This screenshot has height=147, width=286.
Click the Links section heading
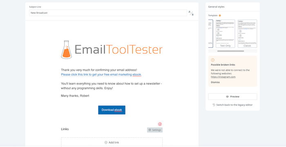click(65, 129)
